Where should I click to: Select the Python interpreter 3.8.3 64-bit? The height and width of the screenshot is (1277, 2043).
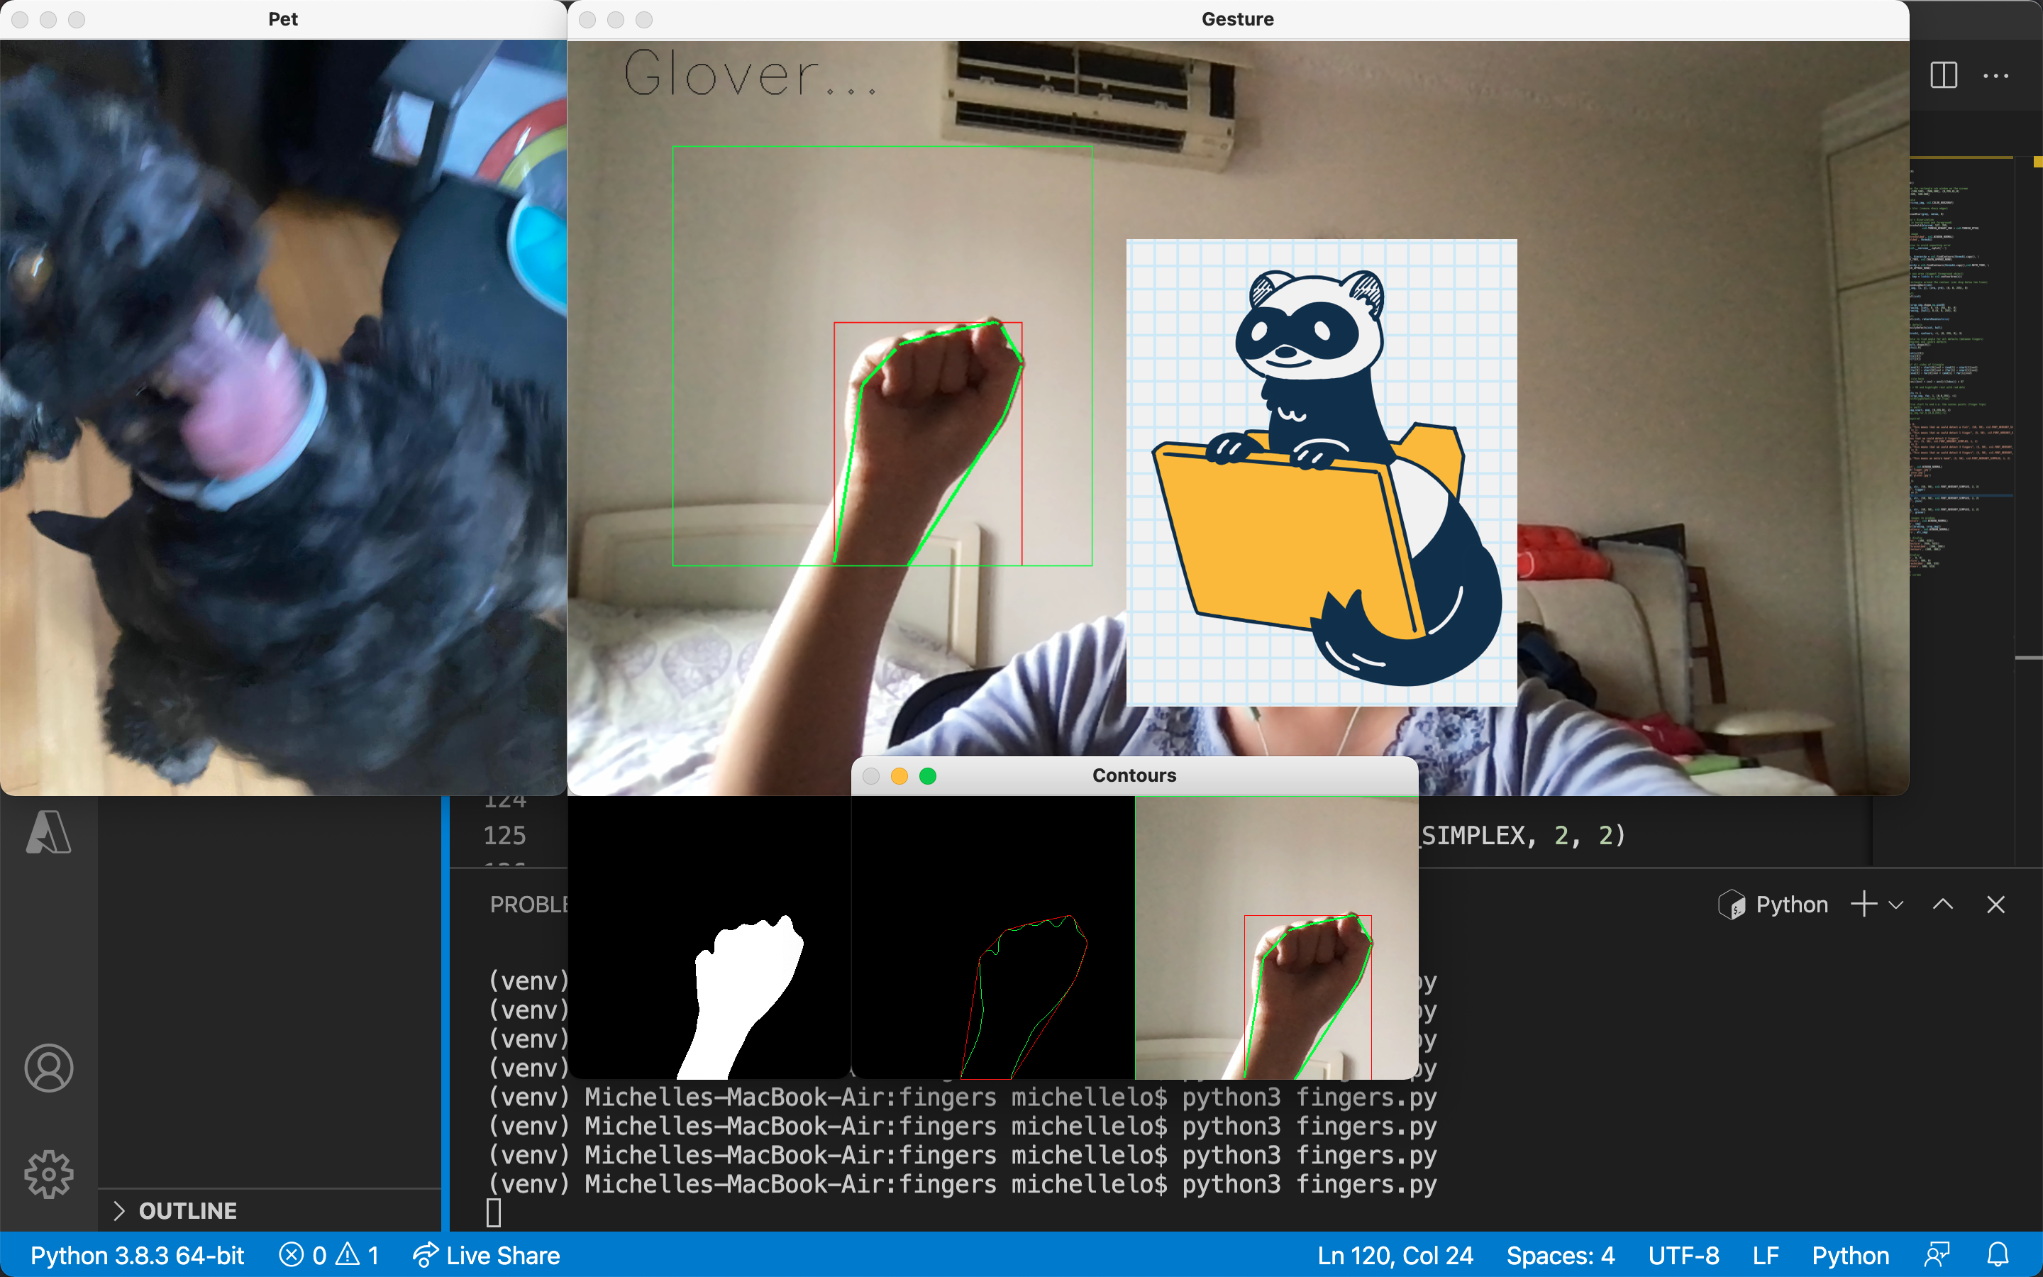[x=137, y=1255]
